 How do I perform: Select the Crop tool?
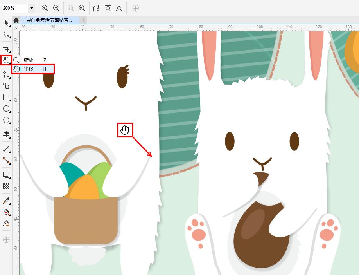coord(6,49)
